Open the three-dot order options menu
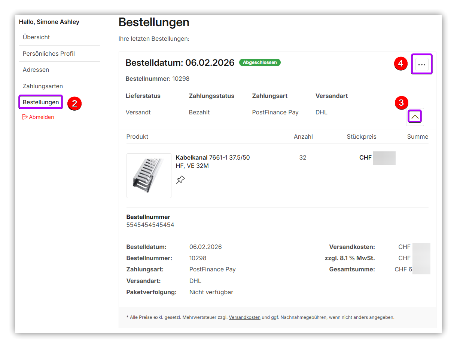This screenshot has width=457, height=348. pyautogui.click(x=422, y=64)
